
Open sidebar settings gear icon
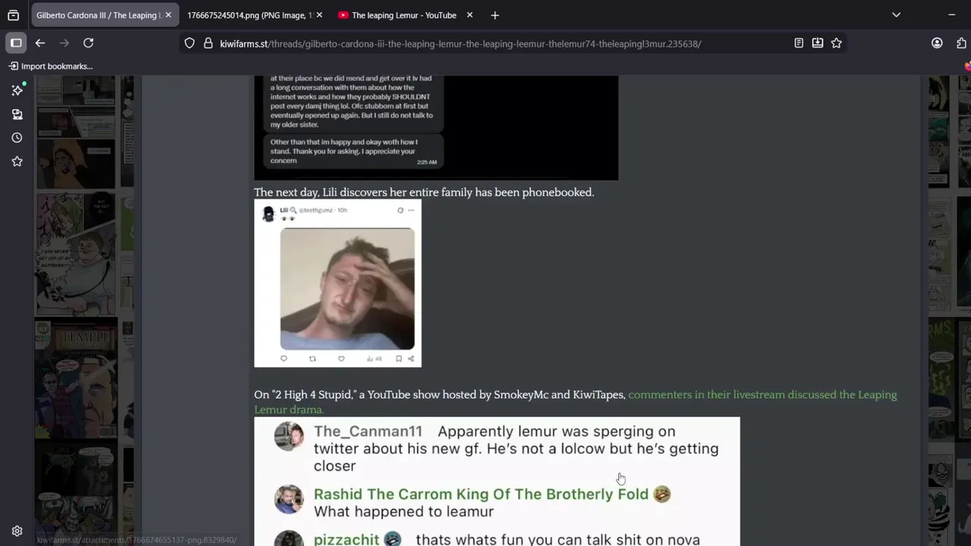17,531
